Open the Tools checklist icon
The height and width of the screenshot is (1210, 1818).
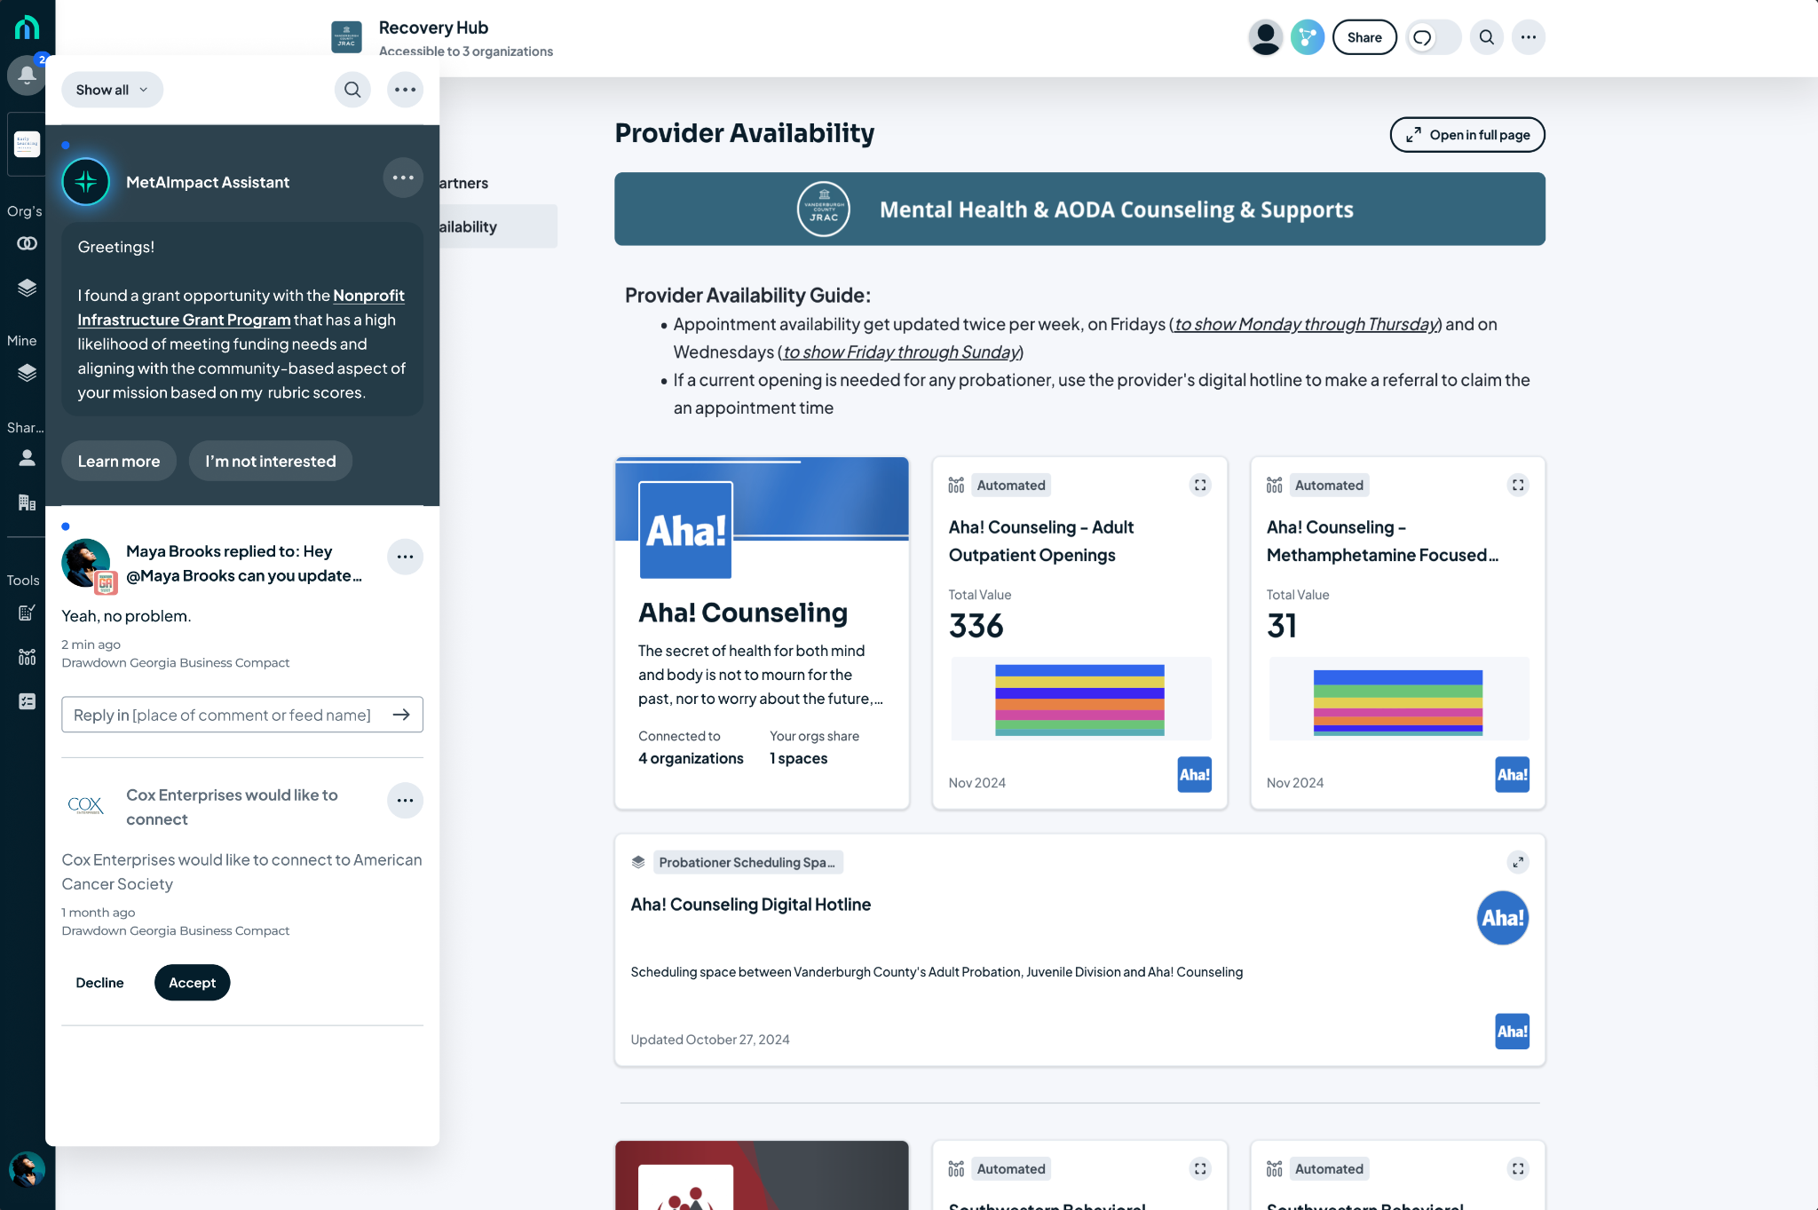(28, 701)
